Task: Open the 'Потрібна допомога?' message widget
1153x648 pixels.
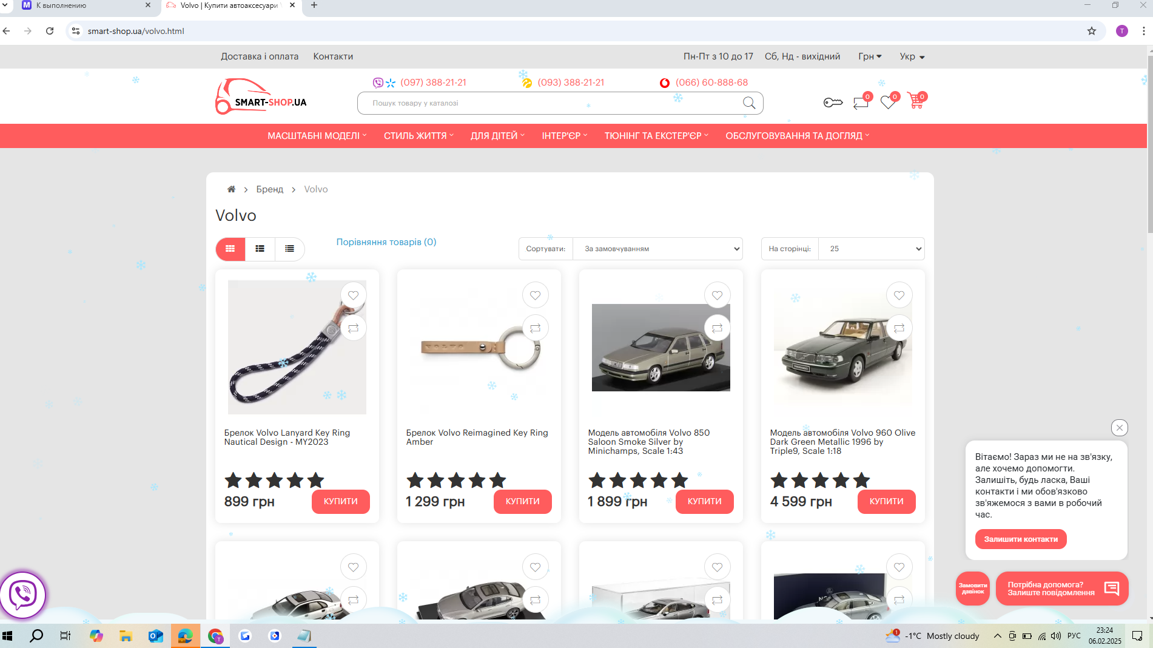Action: pos(1062,589)
